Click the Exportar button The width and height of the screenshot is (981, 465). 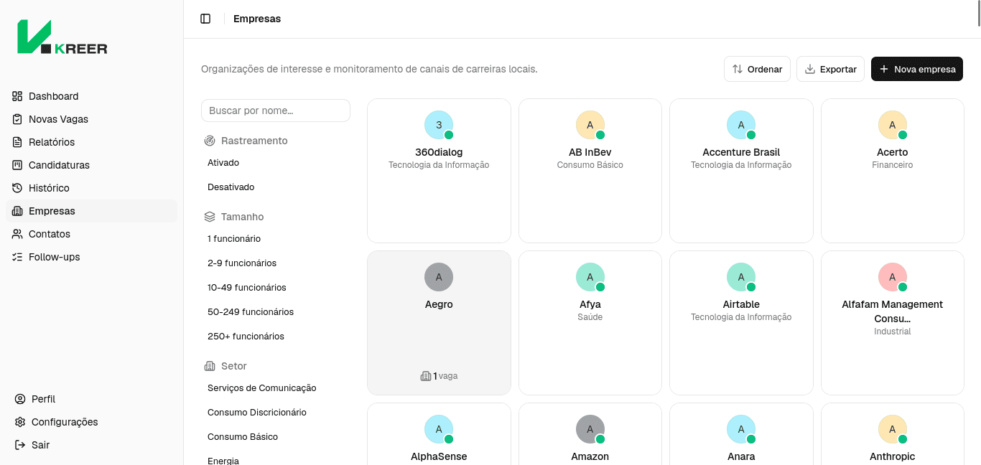[830, 69]
